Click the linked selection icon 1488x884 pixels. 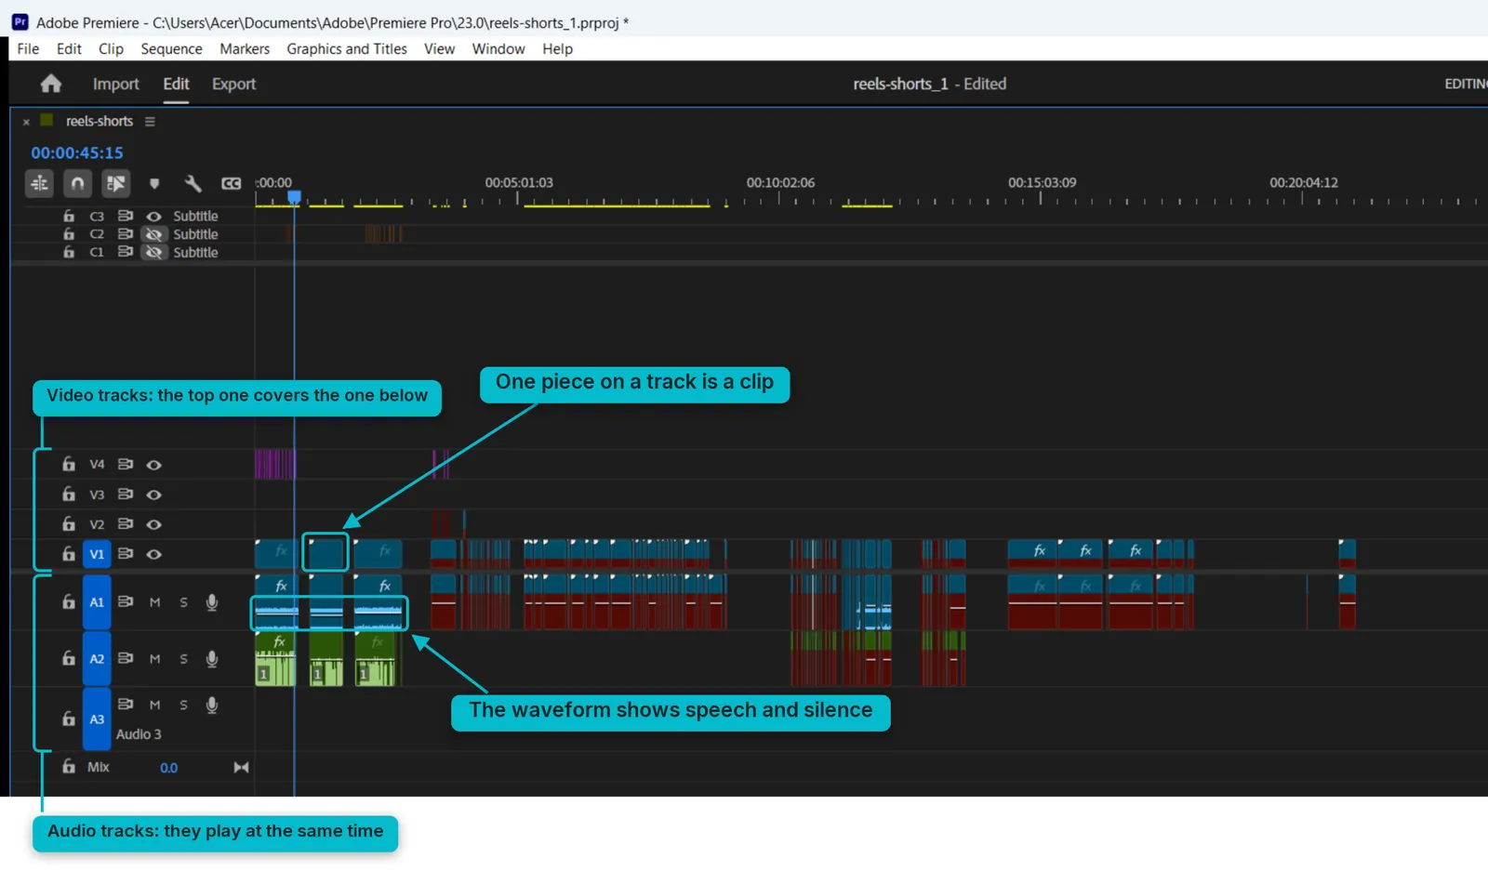click(x=115, y=184)
